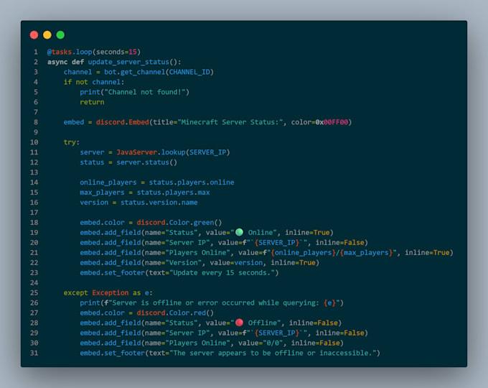Screen dimensions: 488x388
Task: Click the "if not" keywords on line 4
Action: coord(75,82)
